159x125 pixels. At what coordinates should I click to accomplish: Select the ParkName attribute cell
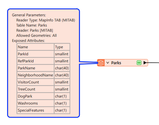[35, 68]
